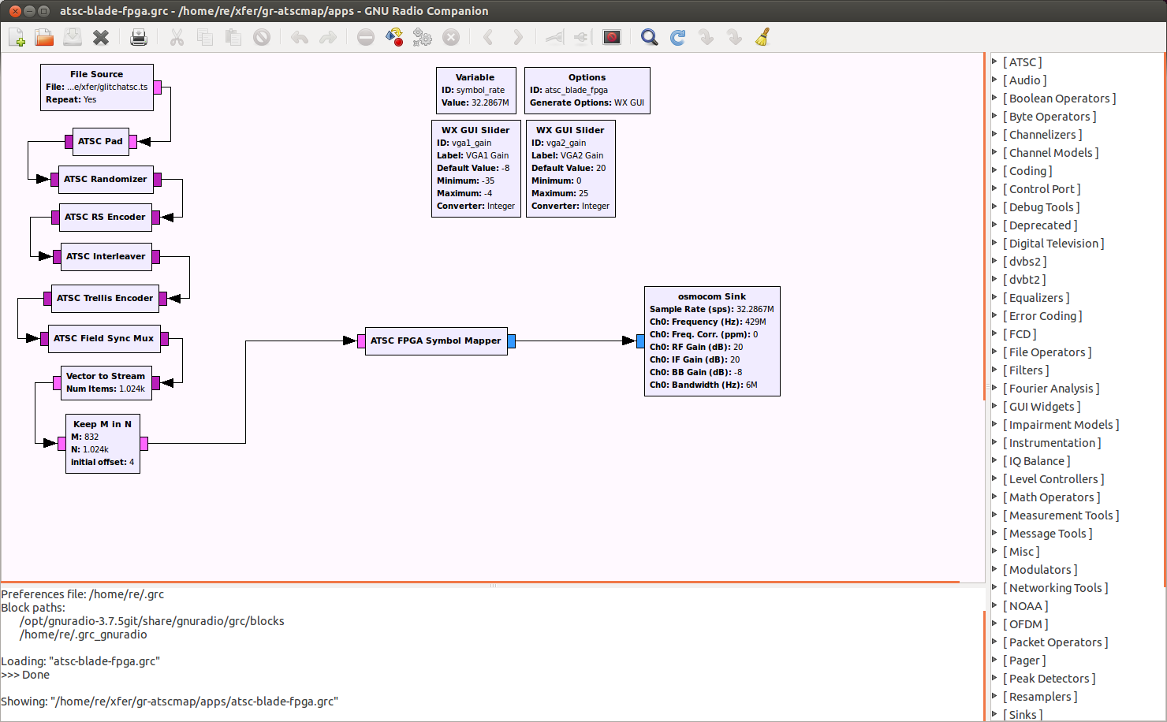Select the ATSC FPGA Symbol Mapper block
This screenshot has height=722, width=1167.
tap(436, 341)
